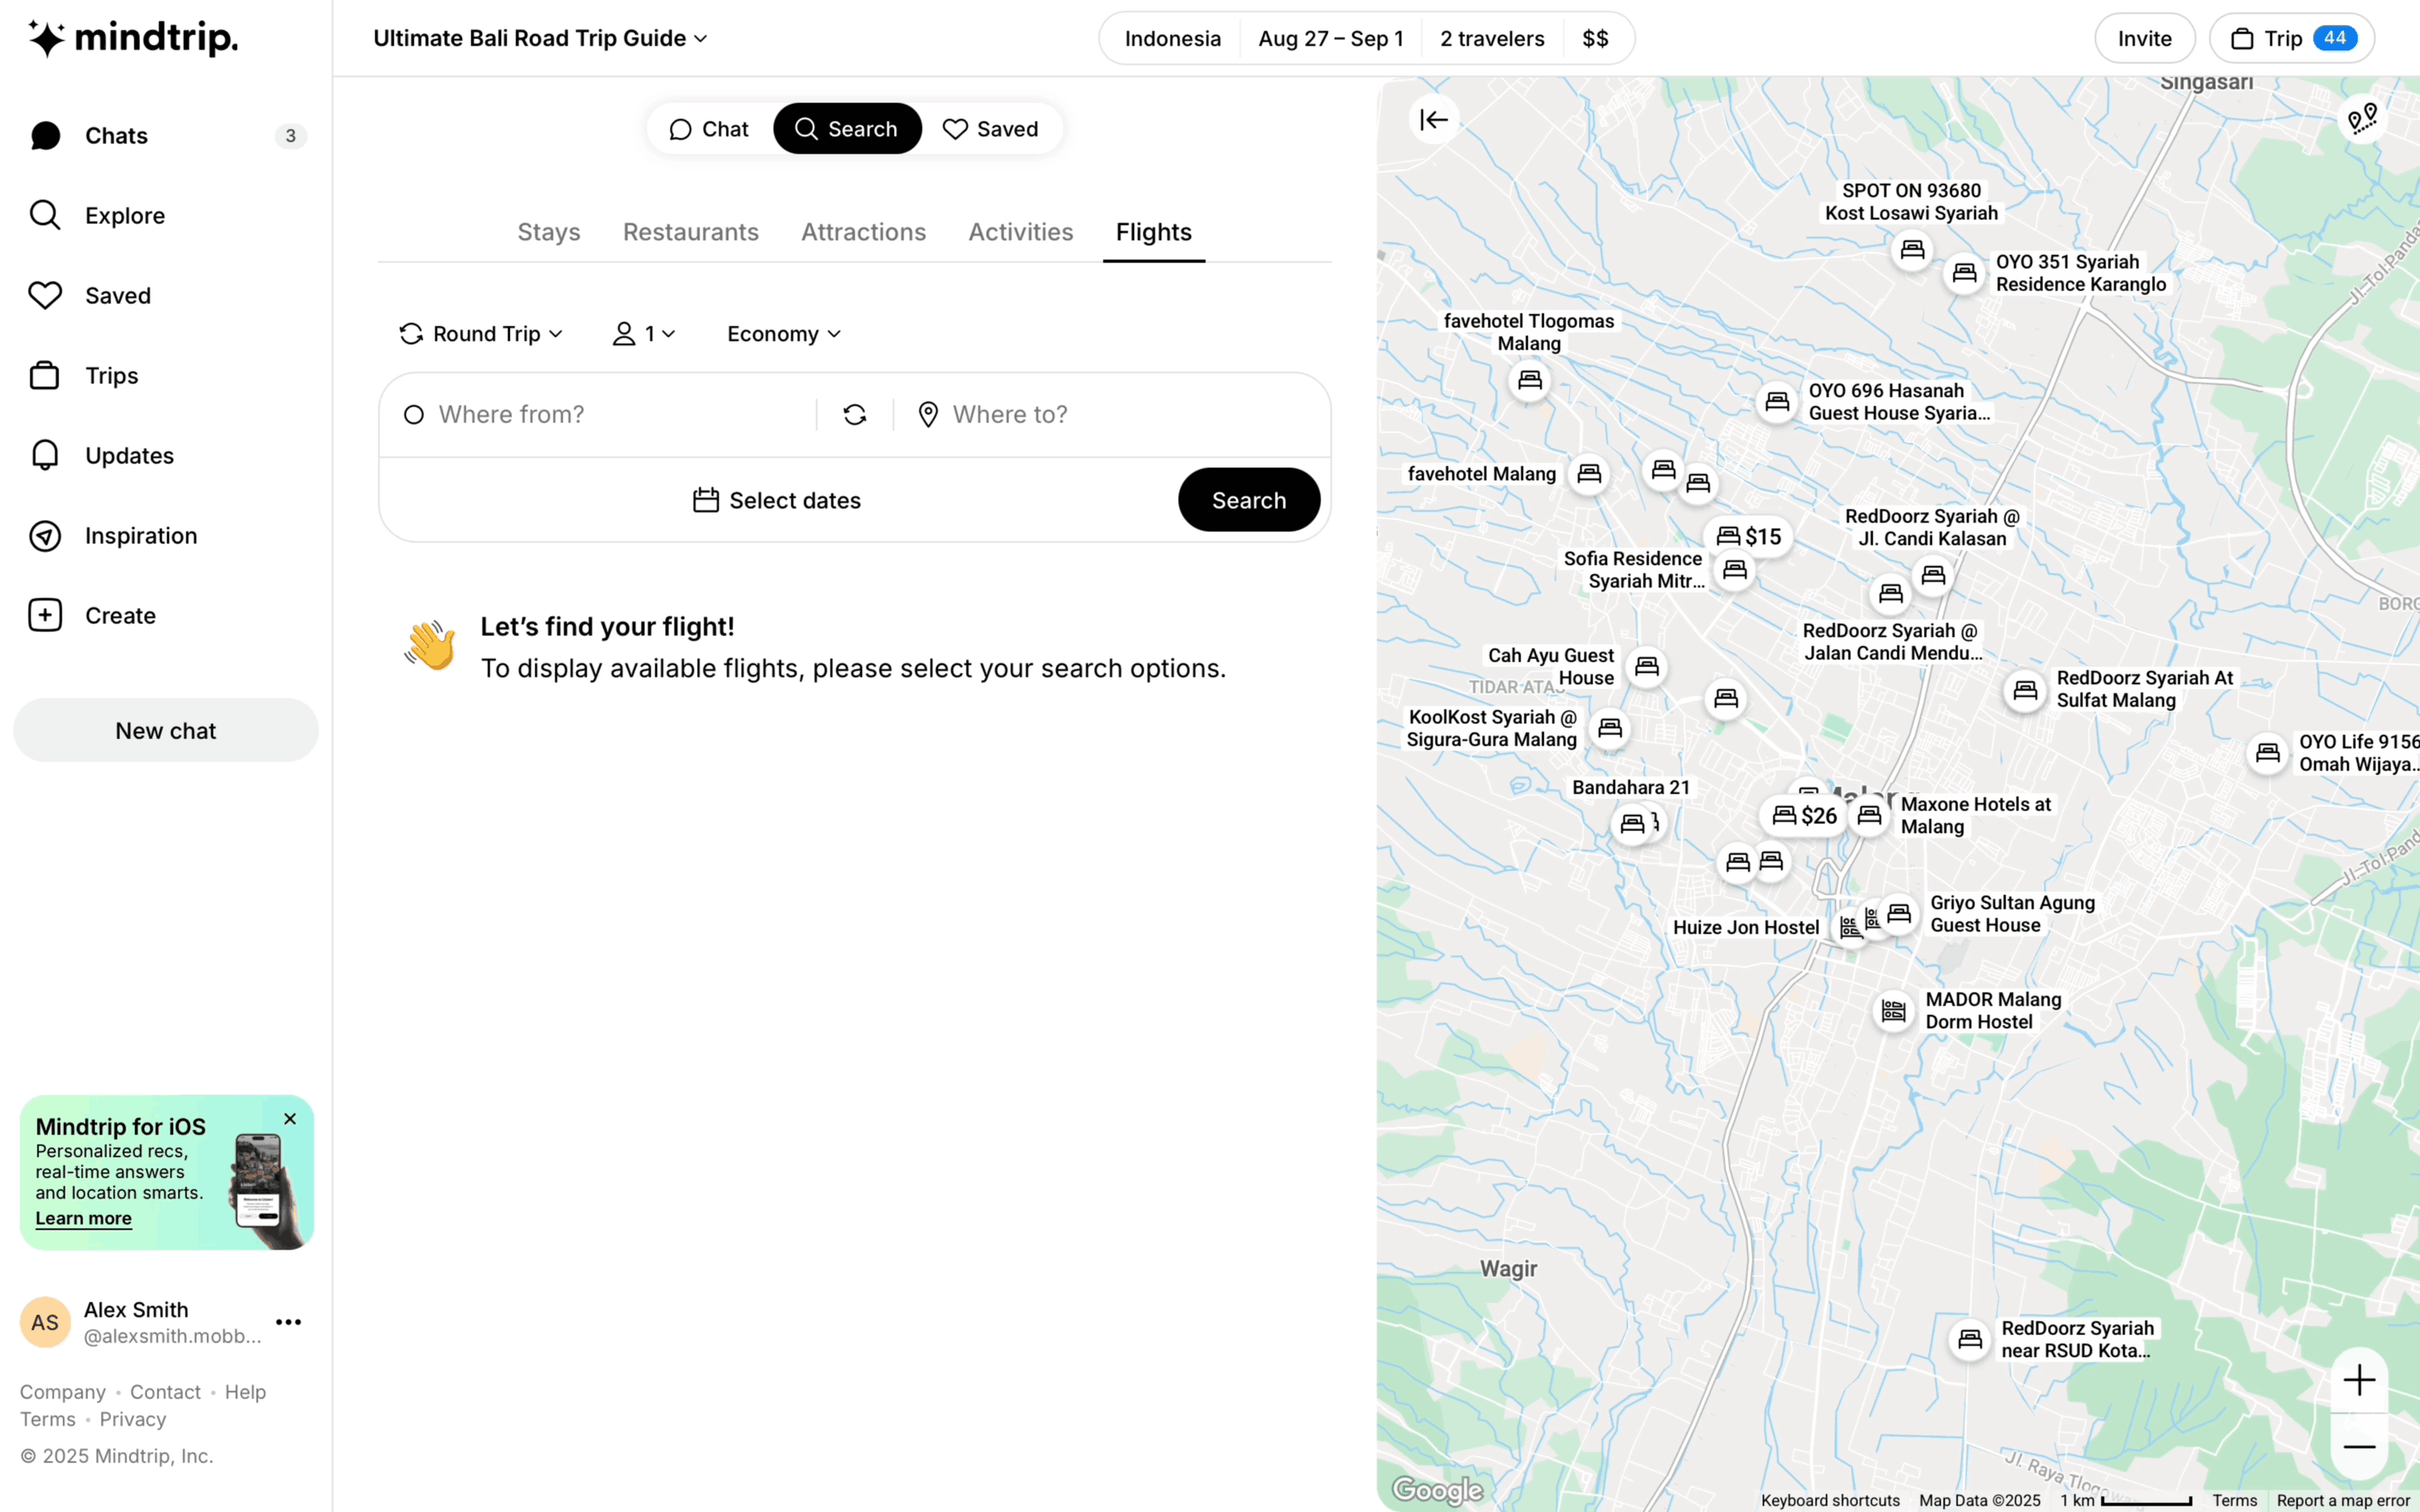This screenshot has width=2420, height=1512.
Task: Dismiss the Mindtrip for iOS banner
Action: (x=290, y=1119)
